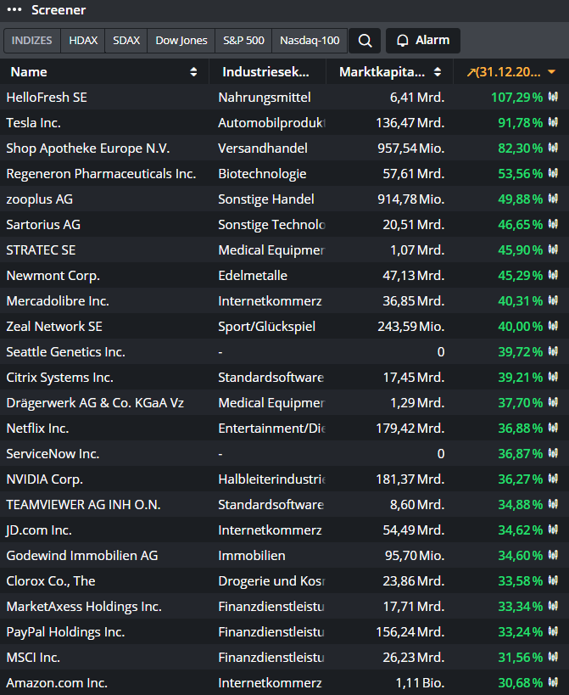The image size is (569, 695).
Task: Click chart icon for Newmont Corp.
Action: click(553, 276)
